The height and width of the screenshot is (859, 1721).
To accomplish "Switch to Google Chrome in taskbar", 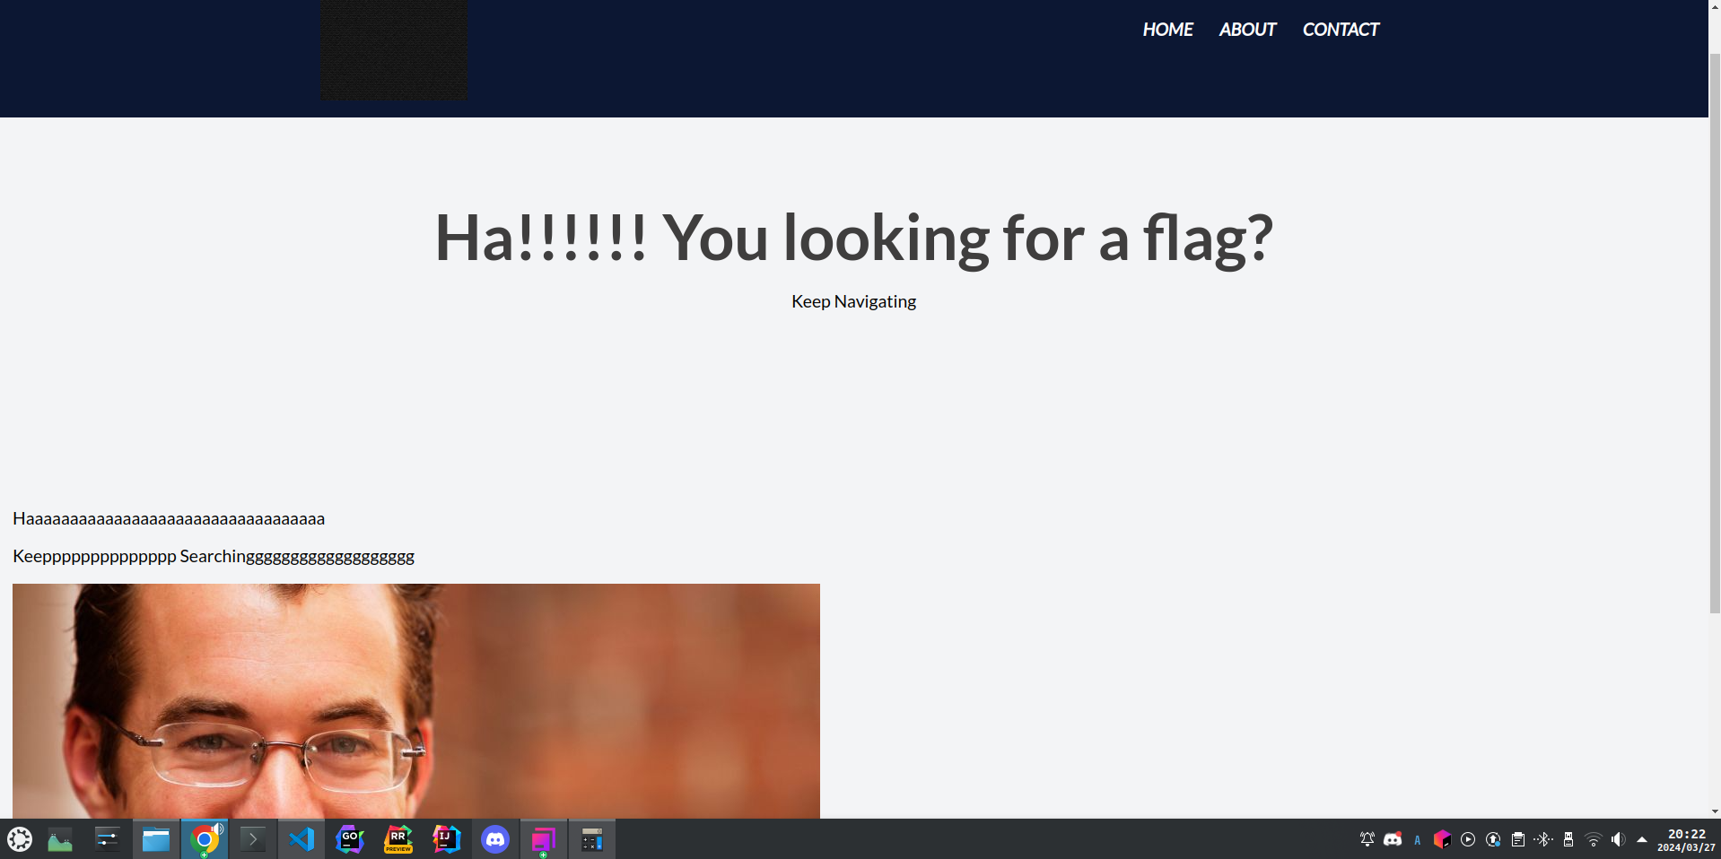I will point(205,839).
